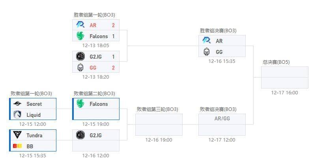
Task: Open the Tundra team logo
Action: click(17, 135)
